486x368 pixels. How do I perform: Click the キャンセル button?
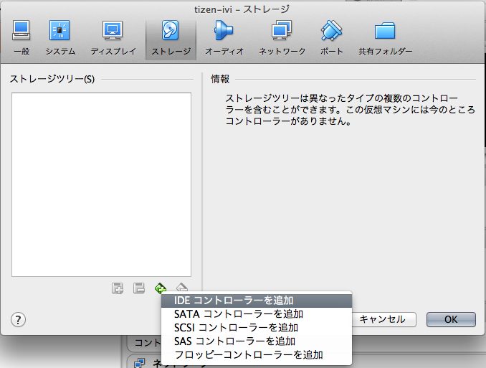click(383, 319)
